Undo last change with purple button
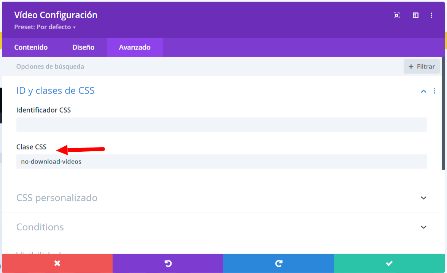447x273 pixels. click(168, 263)
